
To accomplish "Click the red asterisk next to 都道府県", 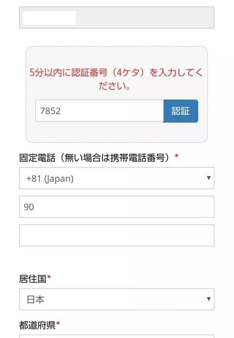I will click(x=58, y=323).
